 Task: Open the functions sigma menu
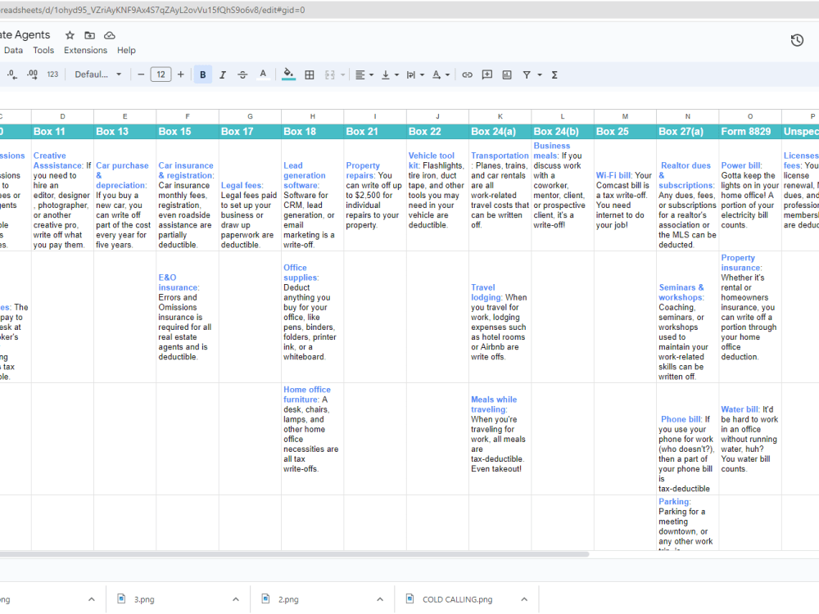tap(554, 74)
